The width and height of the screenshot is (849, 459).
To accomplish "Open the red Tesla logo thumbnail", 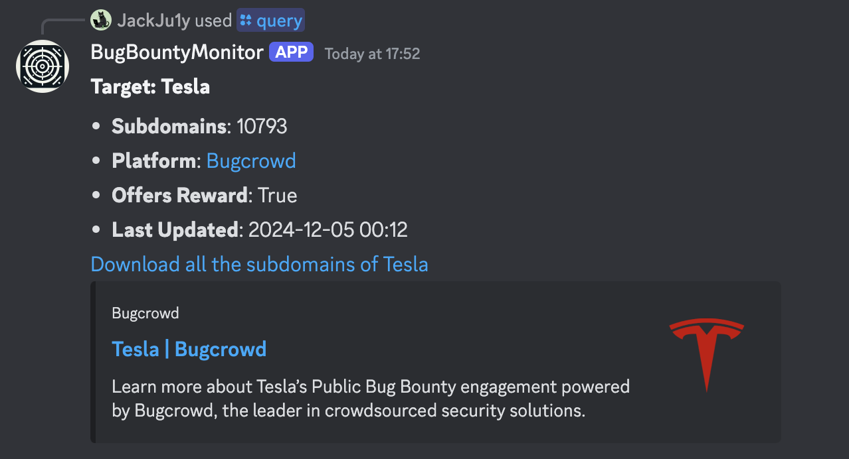I will tap(706, 355).
